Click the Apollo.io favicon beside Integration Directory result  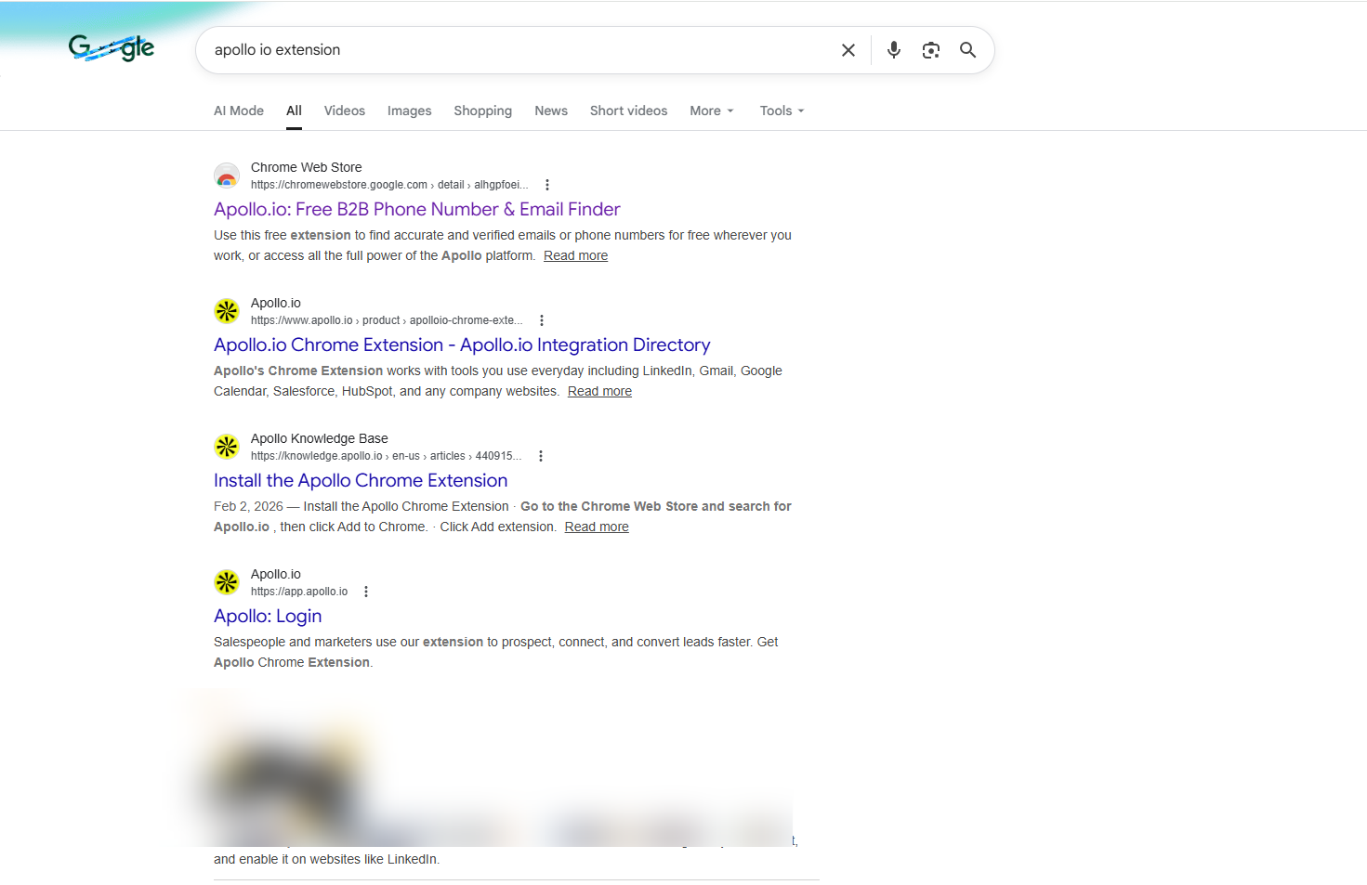[227, 311]
